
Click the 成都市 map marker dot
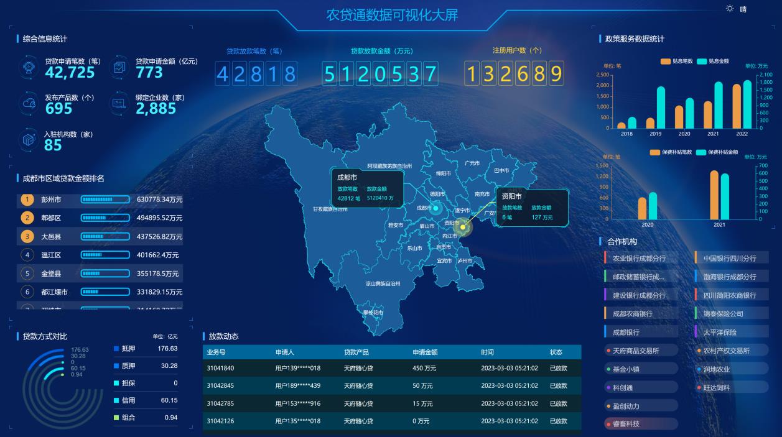[436, 208]
